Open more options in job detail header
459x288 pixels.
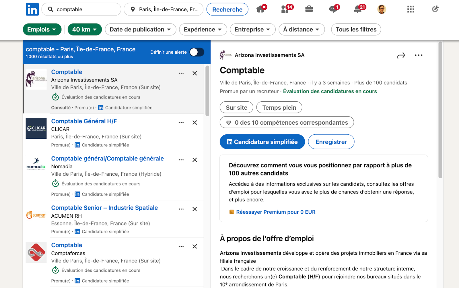coord(419,55)
